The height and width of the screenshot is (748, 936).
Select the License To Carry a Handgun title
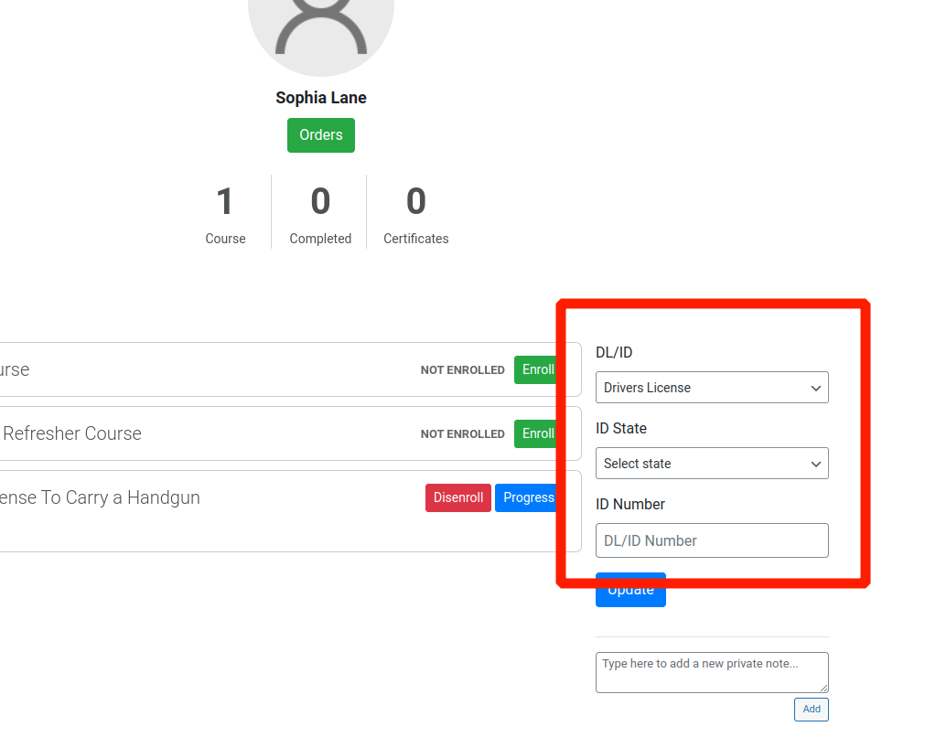[x=100, y=498]
